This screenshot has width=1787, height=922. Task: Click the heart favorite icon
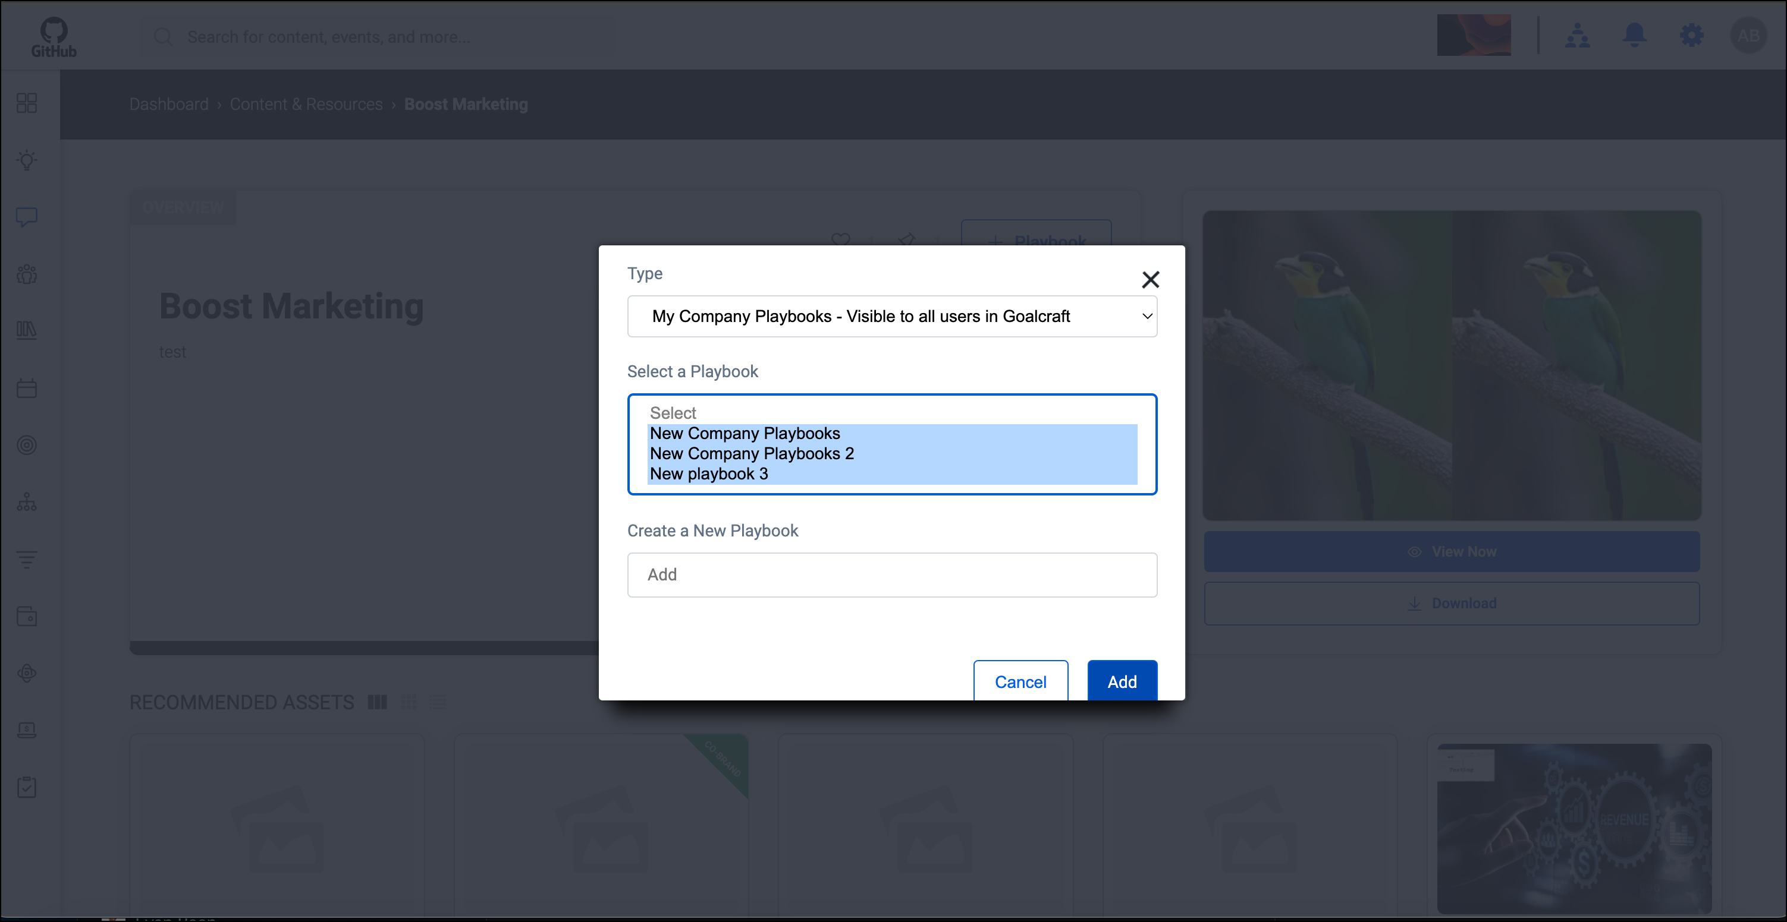[x=840, y=239]
